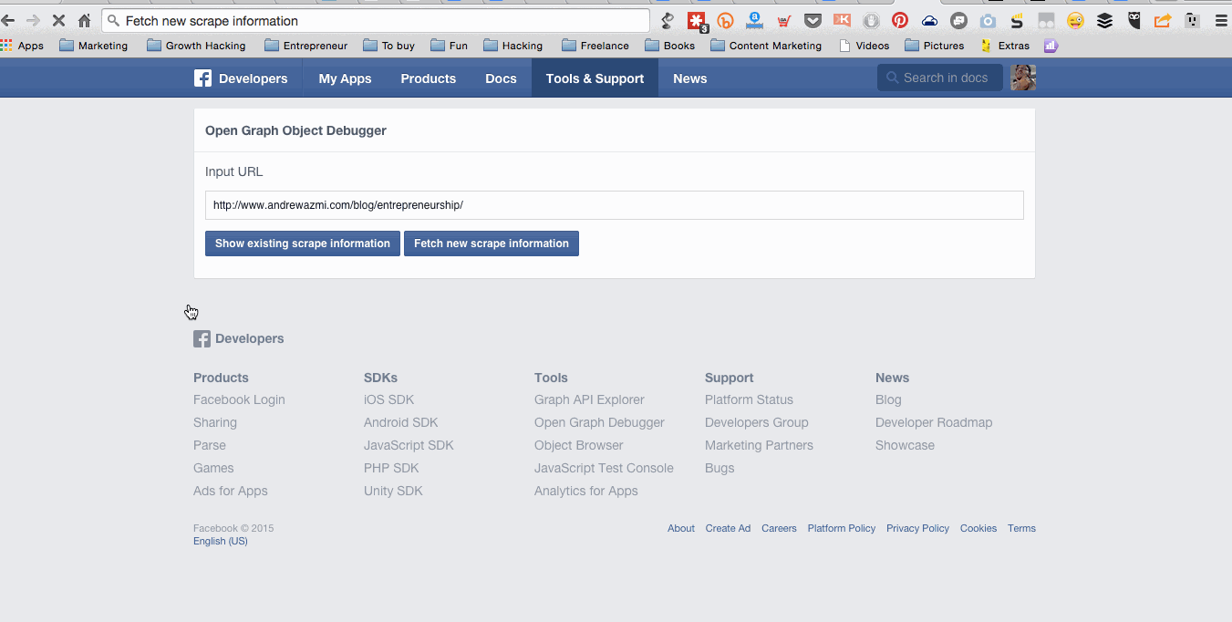Image resolution: width=1232 pixels, height=622 pixels.
Task: Expand the Content Marketing bookmarks folder
Action: [x=766, y=46]
